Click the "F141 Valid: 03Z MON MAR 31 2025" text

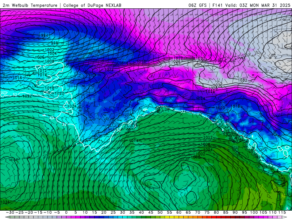tap(251, 5)
